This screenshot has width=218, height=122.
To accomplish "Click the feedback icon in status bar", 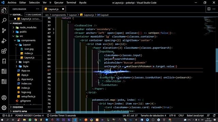I will pos(208,116).
